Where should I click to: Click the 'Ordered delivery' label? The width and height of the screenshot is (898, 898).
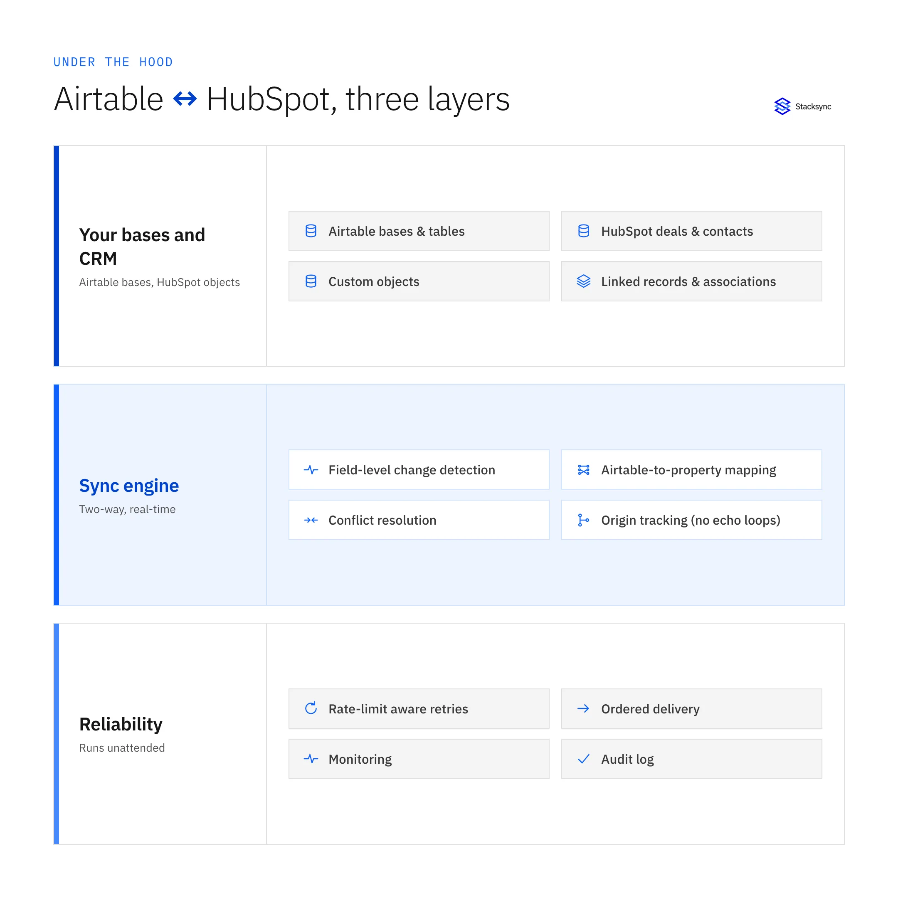point(650,709)
